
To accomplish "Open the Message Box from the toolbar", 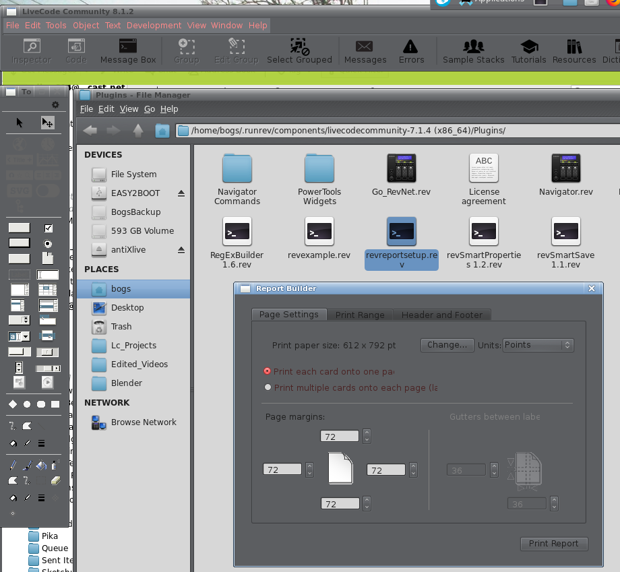I will [128, 51].
